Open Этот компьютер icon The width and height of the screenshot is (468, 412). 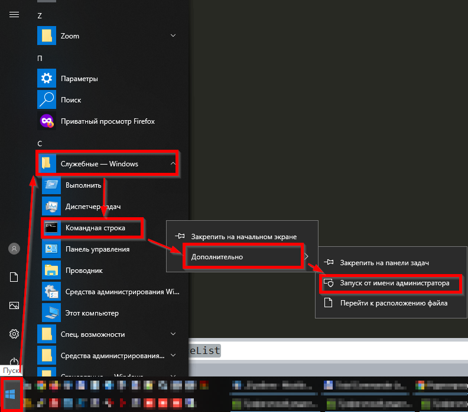coord(51,313)
